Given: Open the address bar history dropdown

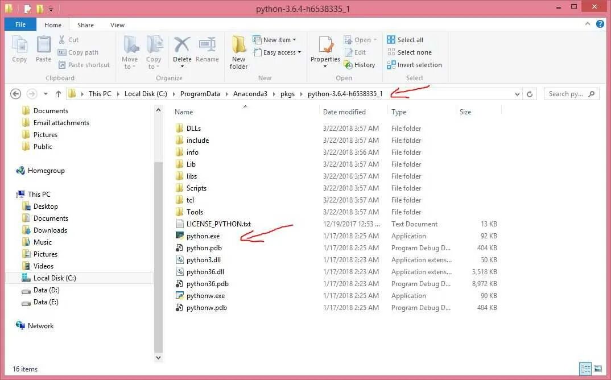Looking at the screenshot, I should point(517,94).
